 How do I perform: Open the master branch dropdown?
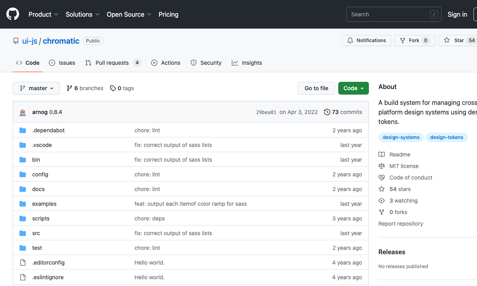36,88
